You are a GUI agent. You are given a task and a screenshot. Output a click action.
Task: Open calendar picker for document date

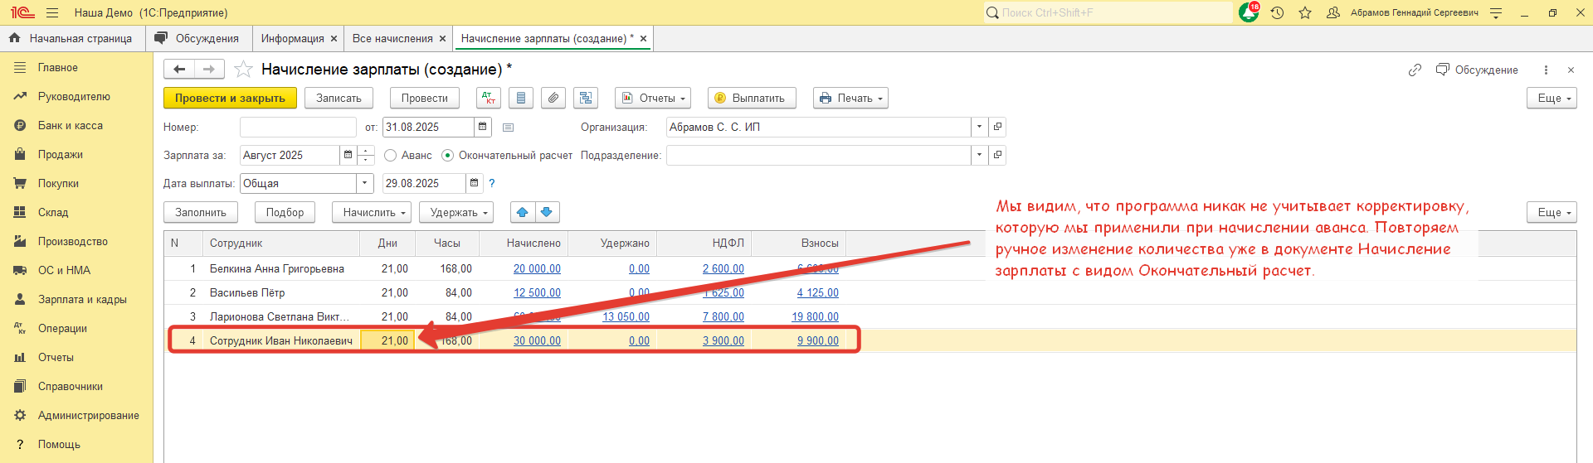(482, 127)
